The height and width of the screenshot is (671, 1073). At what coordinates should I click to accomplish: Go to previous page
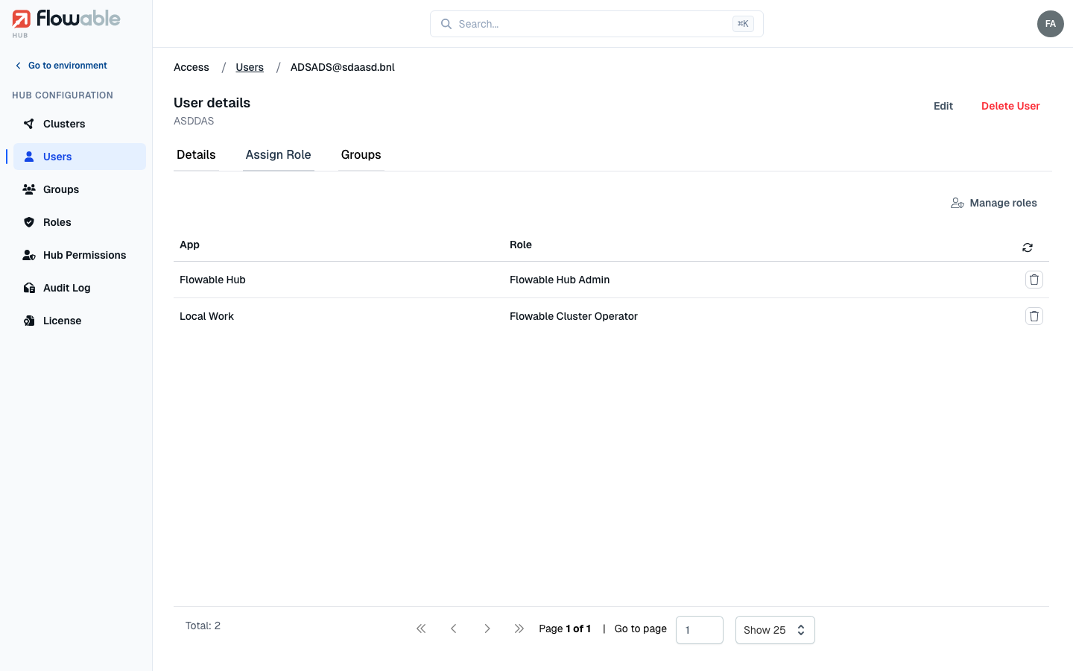pos(454,629)
